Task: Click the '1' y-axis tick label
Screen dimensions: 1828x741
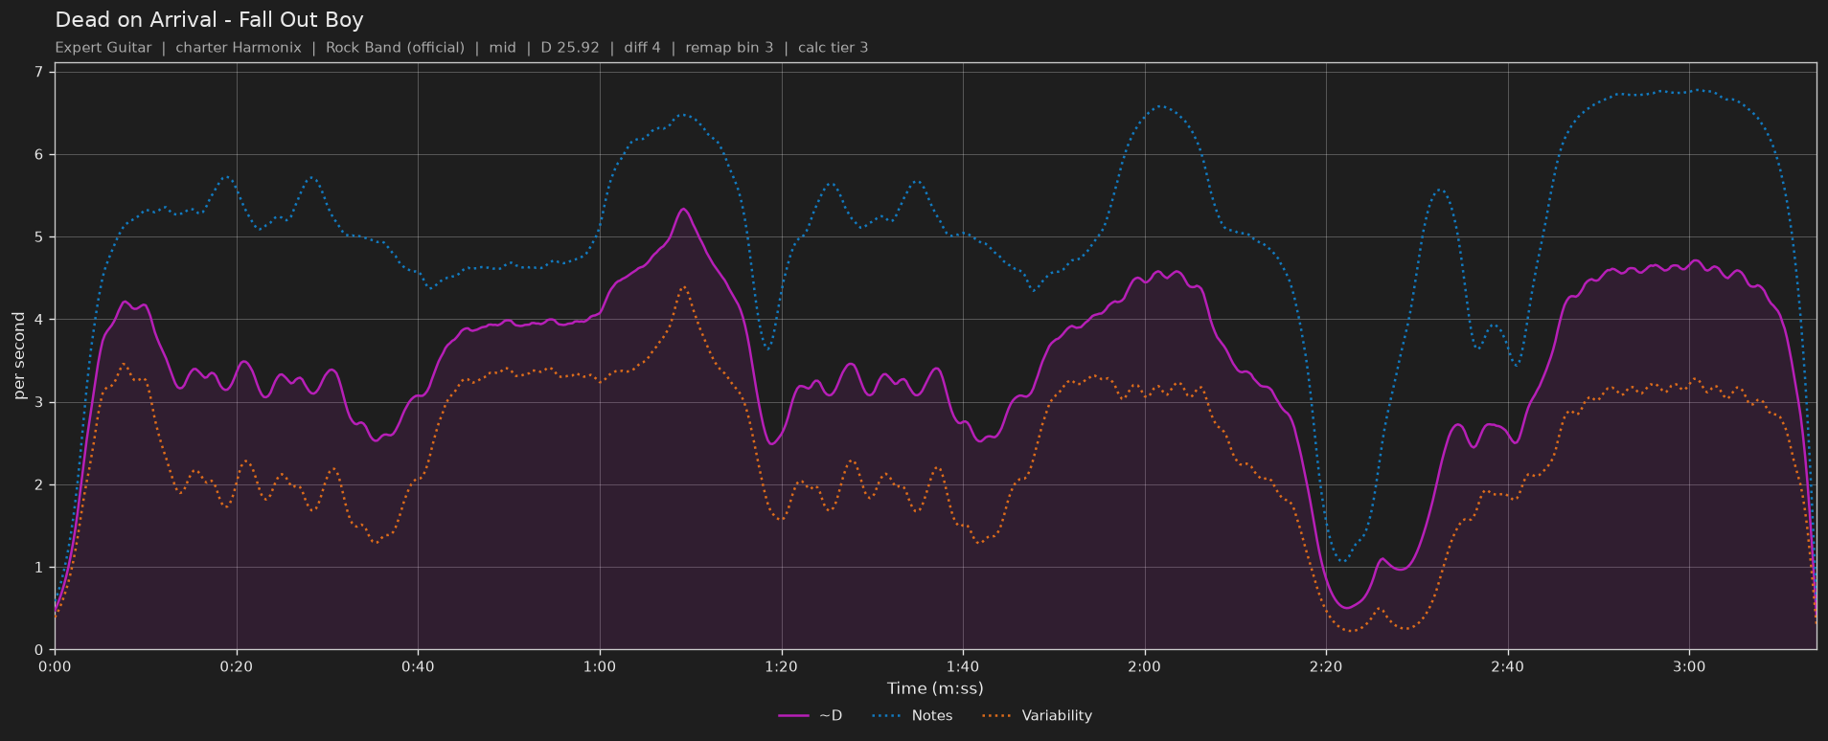Action: [38, 568]
